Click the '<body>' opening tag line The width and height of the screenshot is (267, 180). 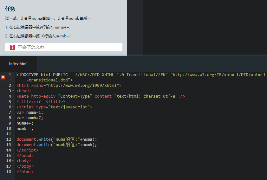coord(24,161)
